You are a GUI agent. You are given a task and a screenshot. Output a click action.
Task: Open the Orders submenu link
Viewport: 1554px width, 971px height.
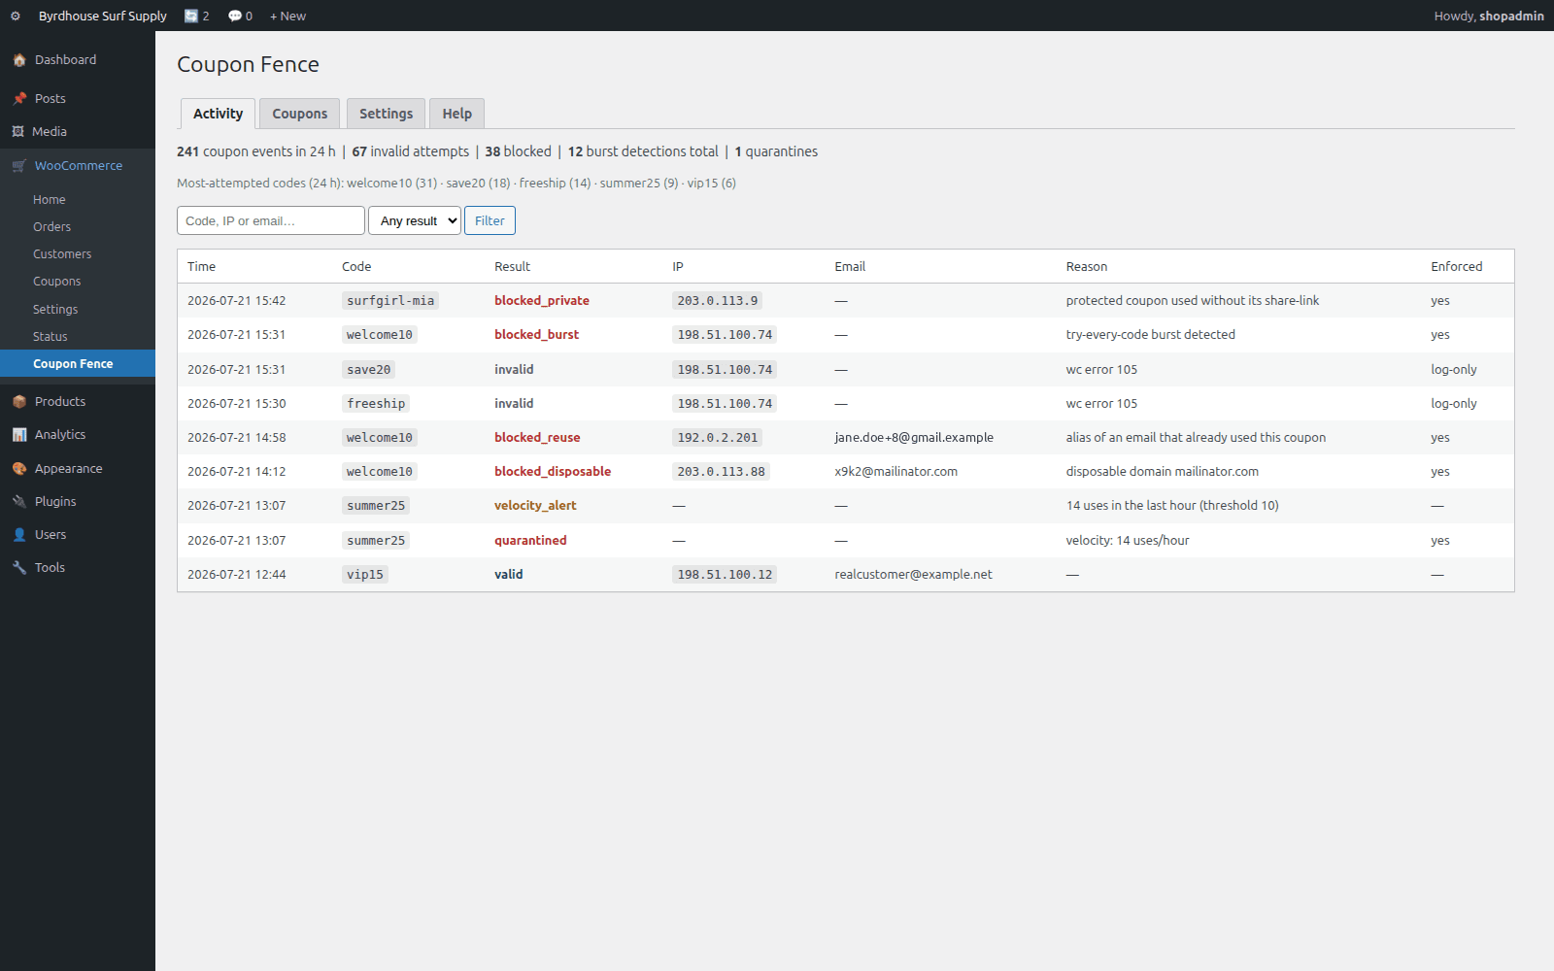(x=51, y=227)
